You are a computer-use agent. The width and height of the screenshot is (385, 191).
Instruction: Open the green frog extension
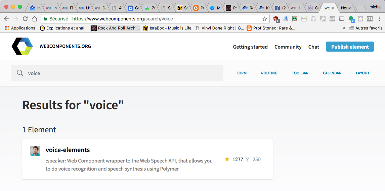click(x=294, y=19)
